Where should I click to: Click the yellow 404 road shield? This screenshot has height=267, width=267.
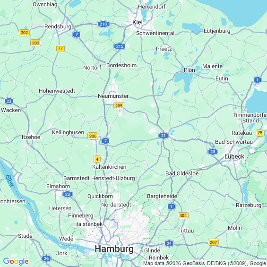[183, 215]
